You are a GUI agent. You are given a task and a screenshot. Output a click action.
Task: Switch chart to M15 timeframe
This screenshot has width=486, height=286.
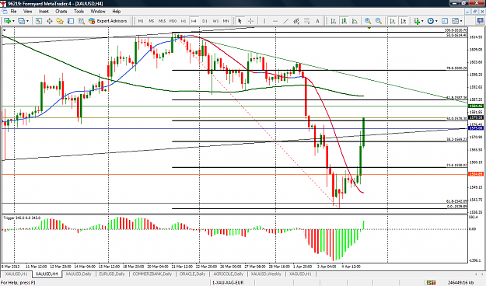point(162,21)
